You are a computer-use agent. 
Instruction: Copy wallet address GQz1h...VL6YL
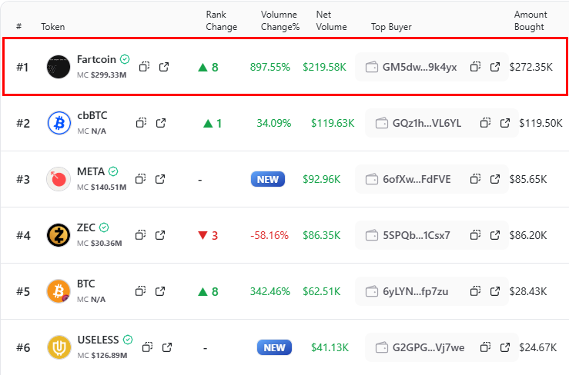(x=485, y=123)
